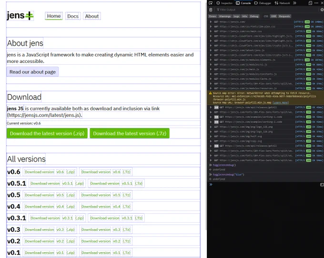
Task: Click the Current version: v0.6 text
Action: 24,123
